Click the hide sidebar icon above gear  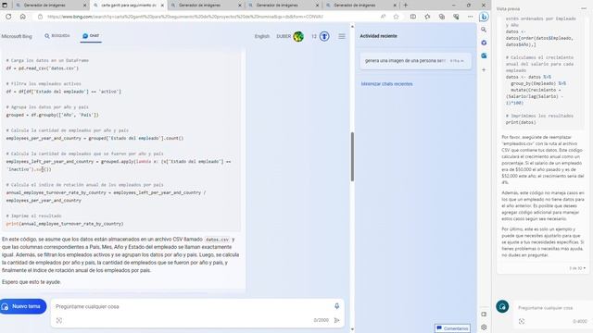tap(484, 314)
